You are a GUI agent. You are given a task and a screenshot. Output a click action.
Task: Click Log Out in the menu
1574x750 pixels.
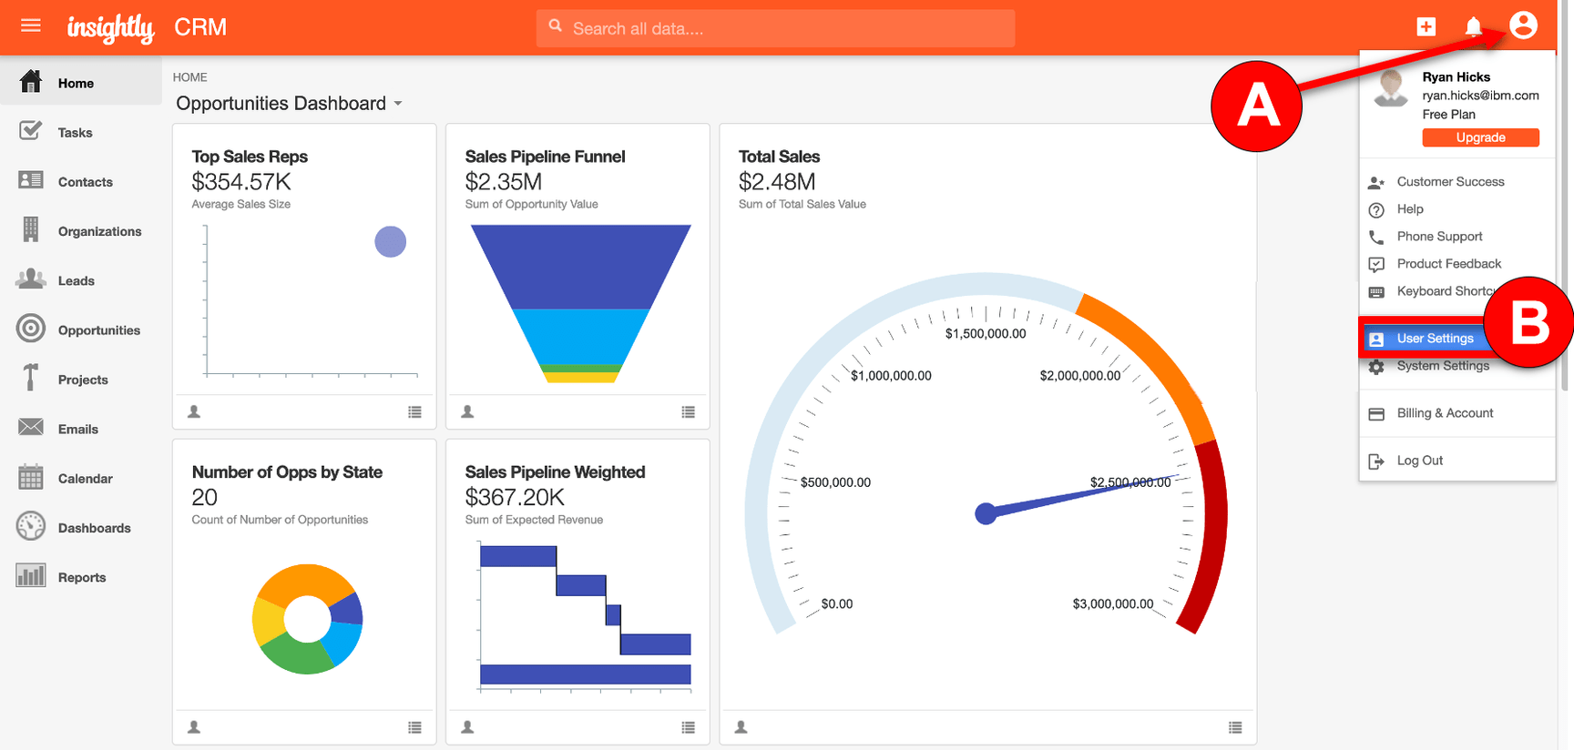[1419, 461]
